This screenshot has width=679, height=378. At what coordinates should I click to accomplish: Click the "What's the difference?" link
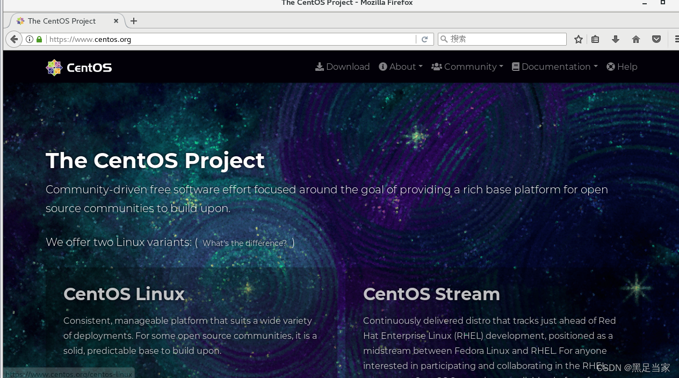click(244, 243)
